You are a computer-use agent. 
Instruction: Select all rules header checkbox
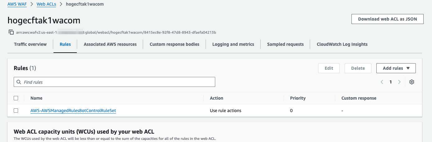click(16, 98)
